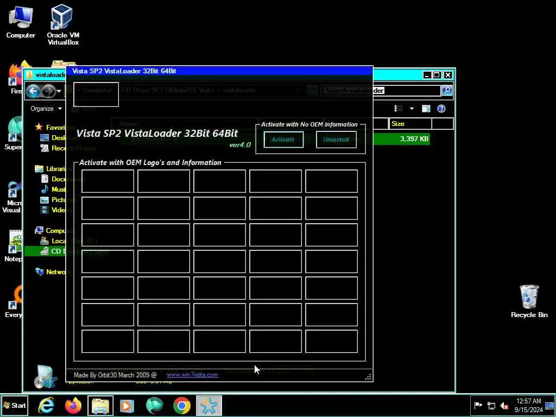Click Show desktop button at taskbar end
The width and height of the screenshot is (556, 417).
551,406
